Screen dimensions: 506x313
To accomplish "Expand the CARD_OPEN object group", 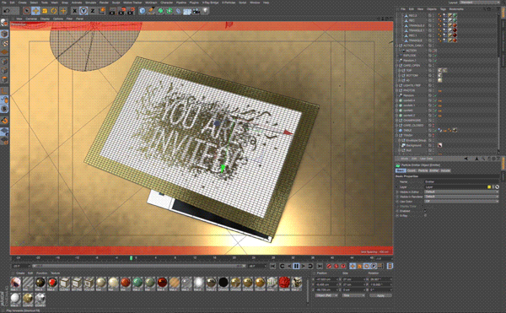I will [397, 65].
